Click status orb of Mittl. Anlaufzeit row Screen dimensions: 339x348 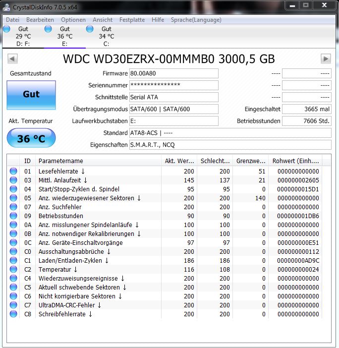13,180
